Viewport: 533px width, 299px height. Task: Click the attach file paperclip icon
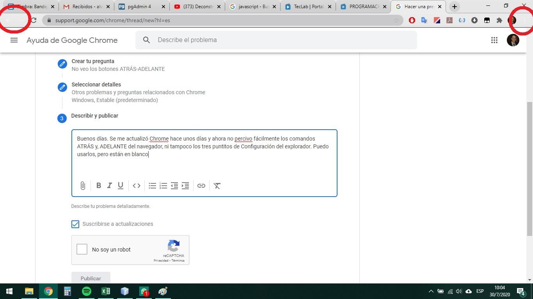pos(83,186)
